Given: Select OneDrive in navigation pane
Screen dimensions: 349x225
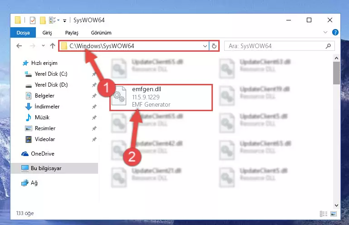Looking at the screenshot, I should tap(38, 154).
